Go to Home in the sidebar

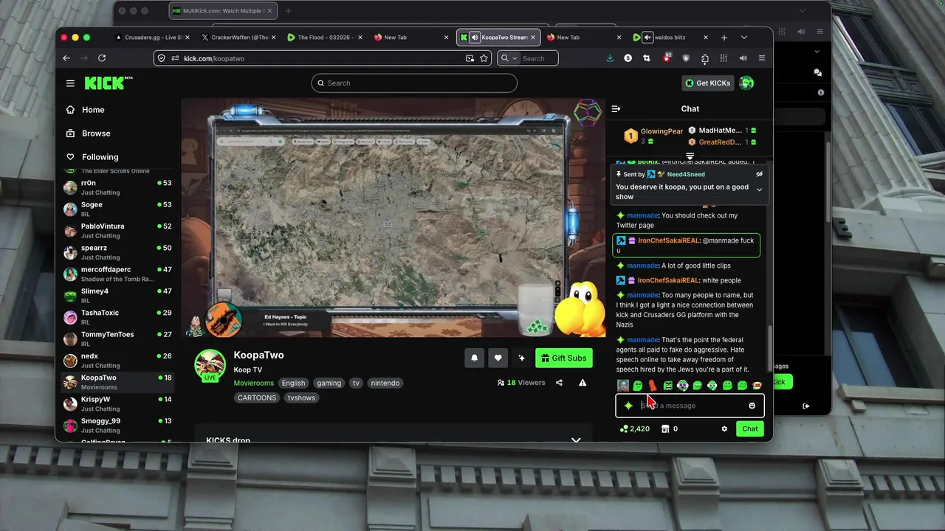pyautogui.click(x=93, y=110)
